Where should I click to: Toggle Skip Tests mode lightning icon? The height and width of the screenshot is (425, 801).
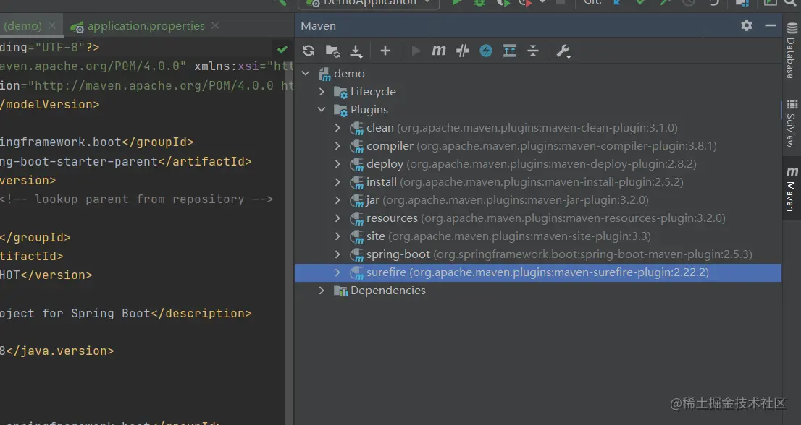[x=486, y=51]
